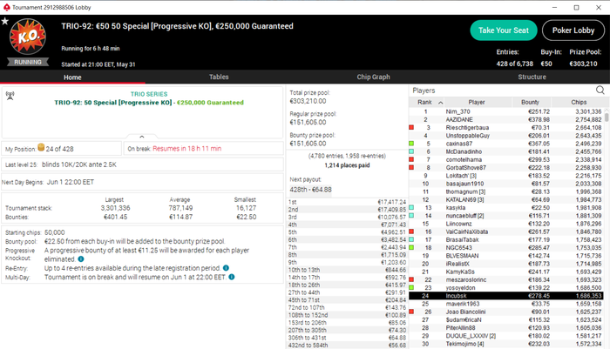Click Take Your Seat button
The width and height of the screenshot is (610, 349).
(504, 30)
